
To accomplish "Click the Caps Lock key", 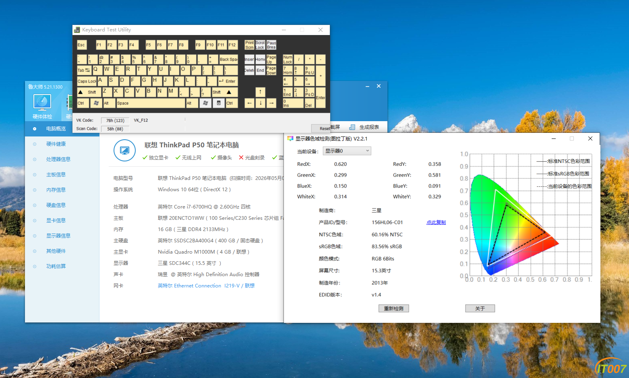I will (x=87, y=81).
